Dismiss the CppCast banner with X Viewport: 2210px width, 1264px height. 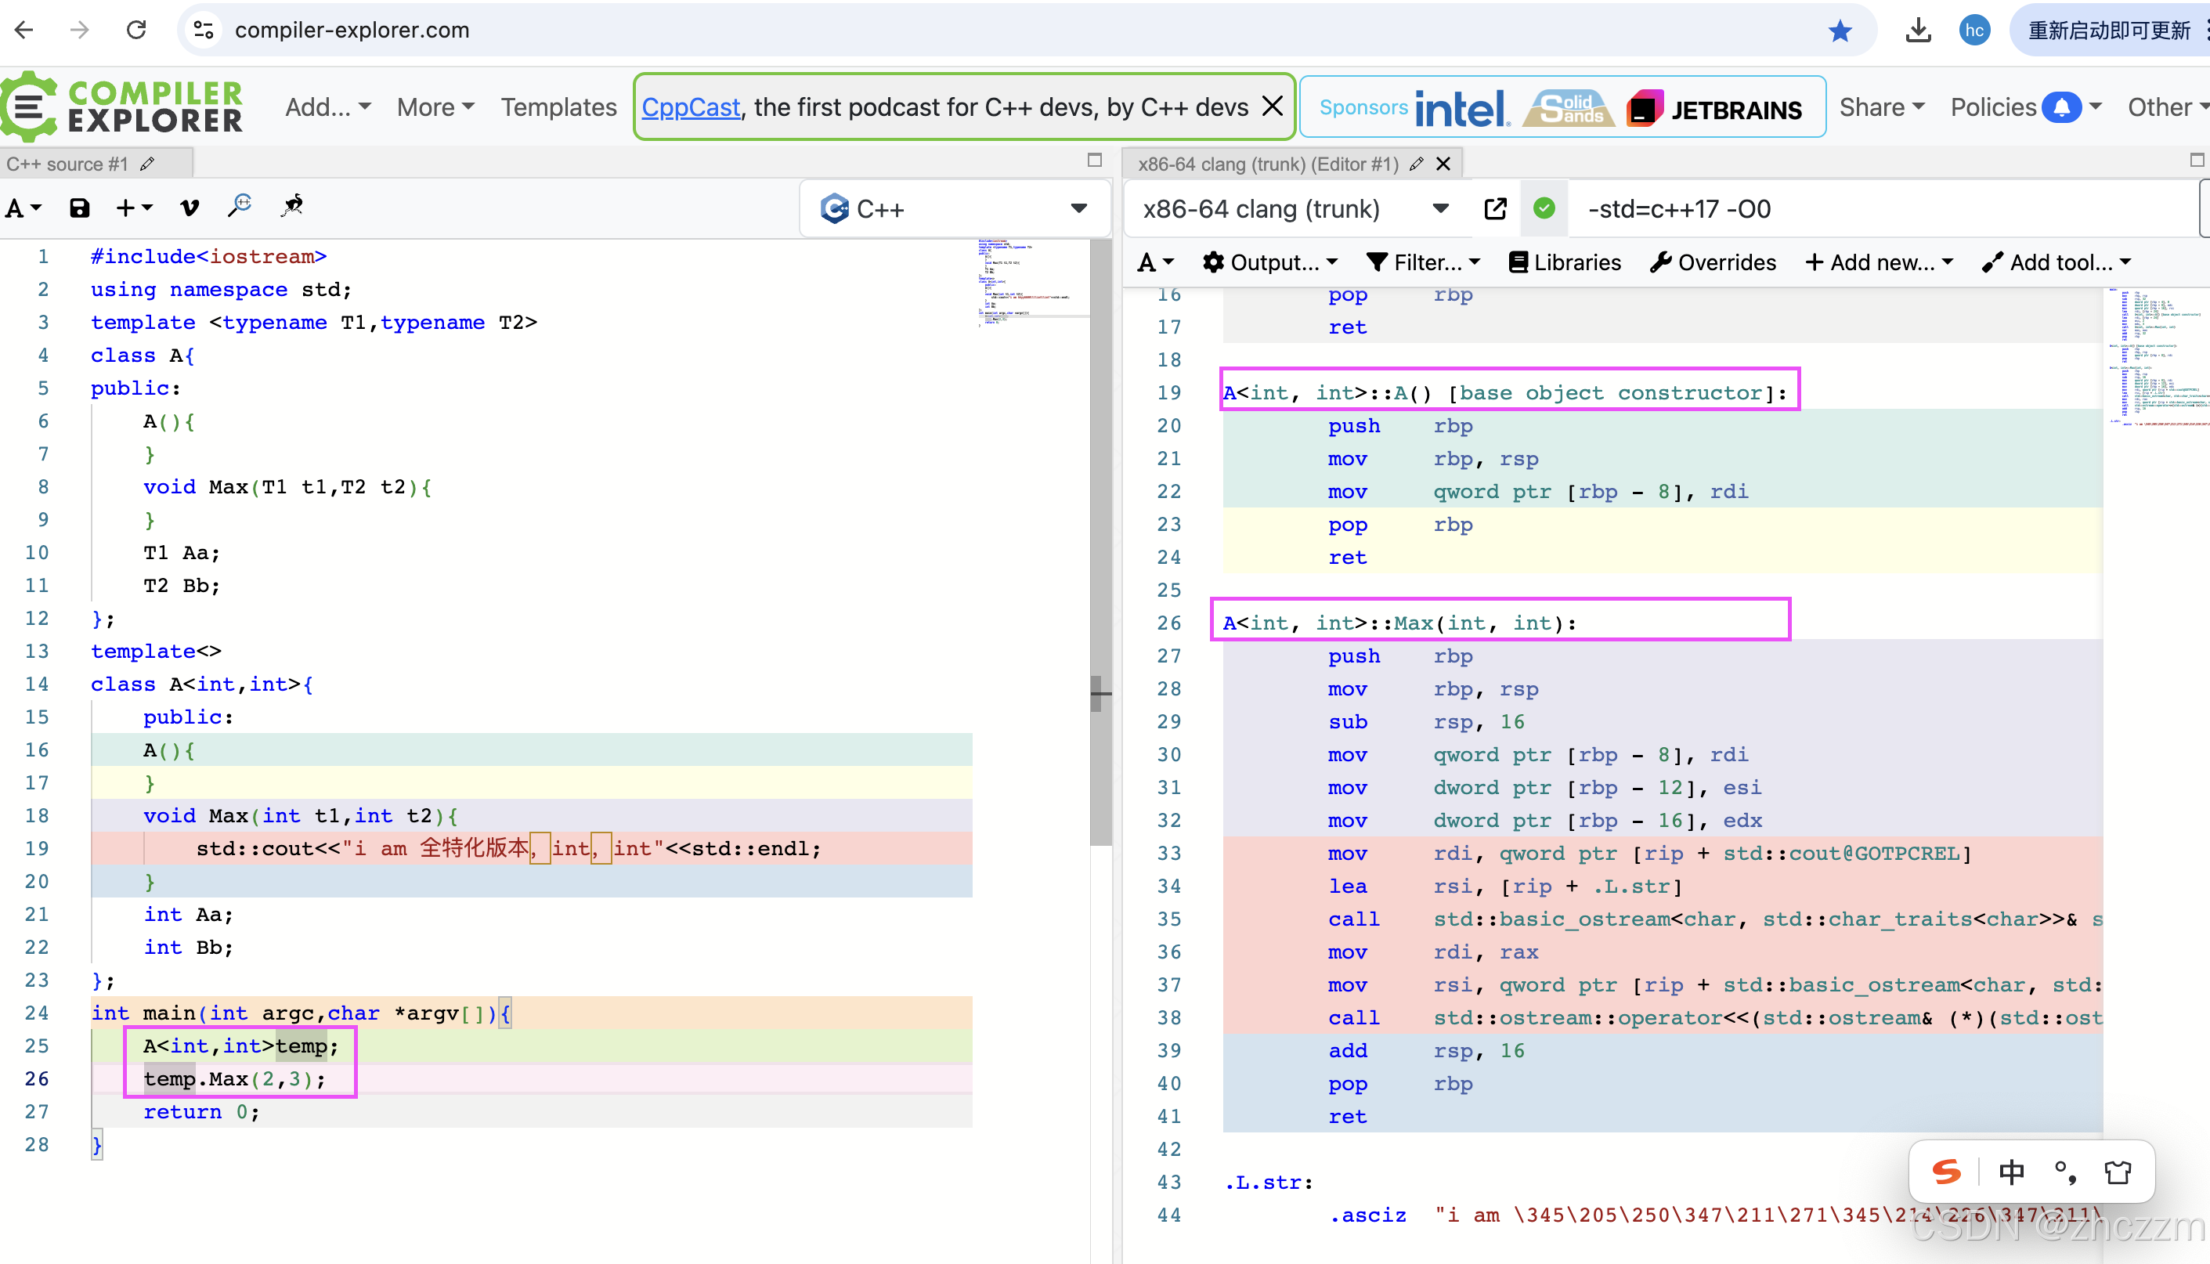1273,107
